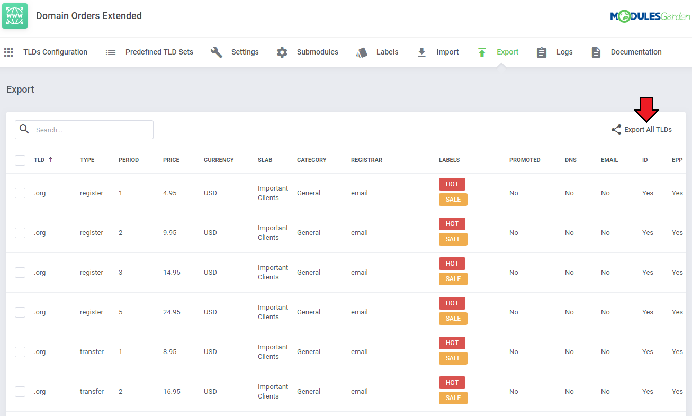Sort by the Category column header
Viewport: 692px width, 416px height.
pos(312,160)
